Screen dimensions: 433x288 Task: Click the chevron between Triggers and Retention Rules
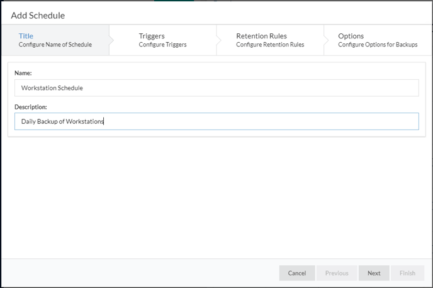(219, 40)
